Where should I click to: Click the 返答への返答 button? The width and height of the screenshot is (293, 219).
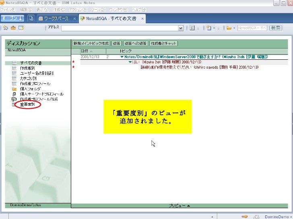coord(136,43)
